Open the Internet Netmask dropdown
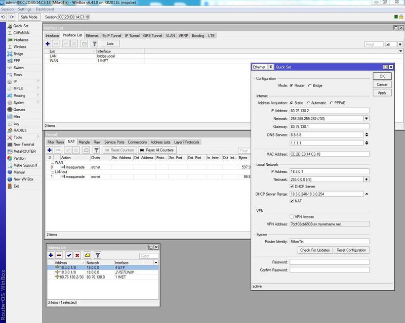Viewport: 405px width, 323px height. [367, 119]
